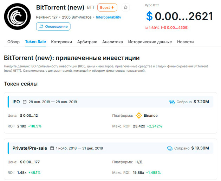Click the coins icon beside $ 7.20M
The image size is (221, 181).
(172, 102)
